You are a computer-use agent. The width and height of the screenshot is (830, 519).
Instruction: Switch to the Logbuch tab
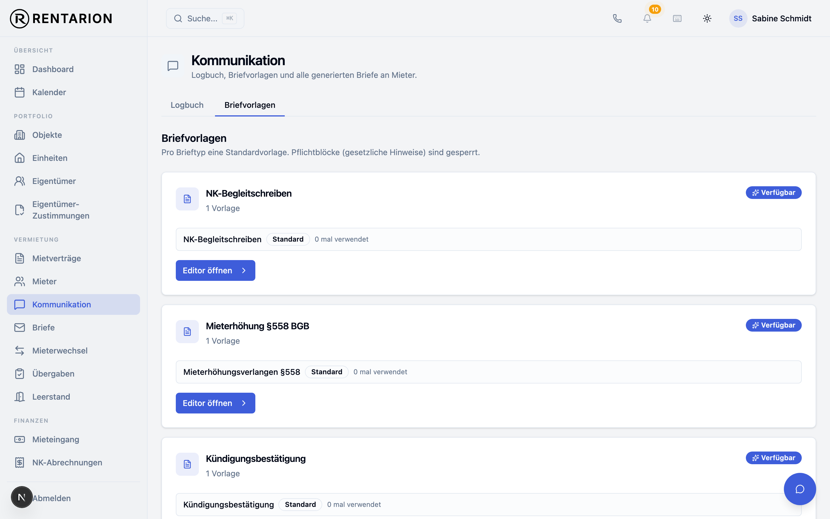(187, 105)
